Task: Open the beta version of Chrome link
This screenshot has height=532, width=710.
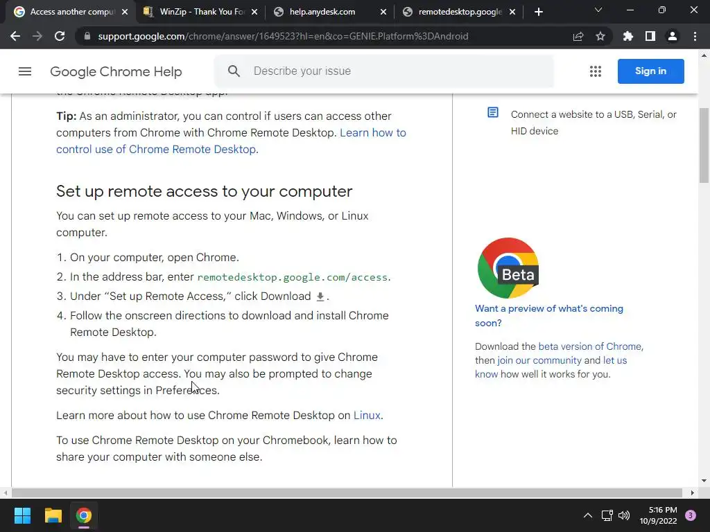Action: click(x=589, y=346)
